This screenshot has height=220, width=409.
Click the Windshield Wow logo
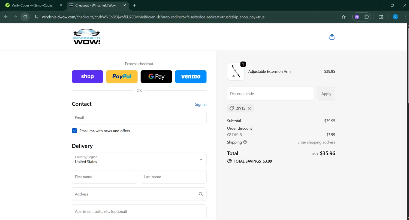(x=87, y=37)
